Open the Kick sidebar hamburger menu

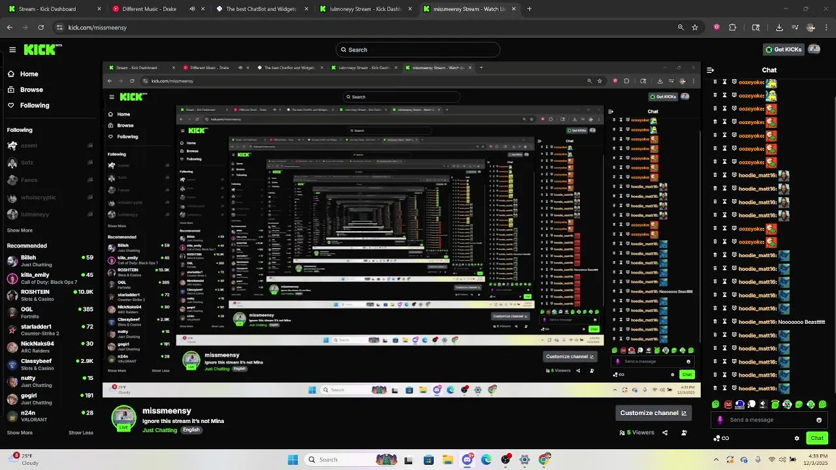click(x=12, y=50)
